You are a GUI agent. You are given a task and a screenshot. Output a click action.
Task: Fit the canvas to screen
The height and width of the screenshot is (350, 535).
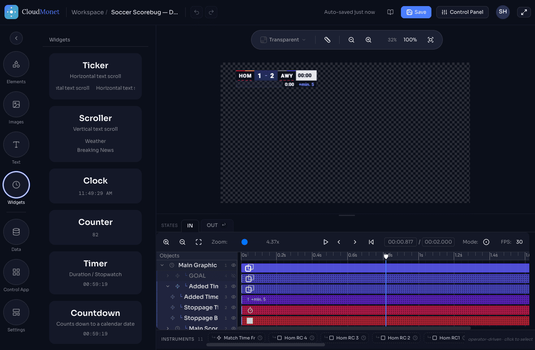(x=431, y=40)
